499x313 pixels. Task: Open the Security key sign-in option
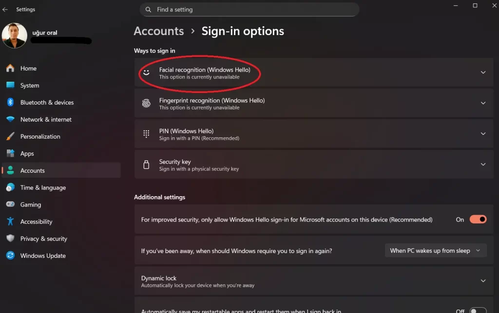click(x=314, y=165)
